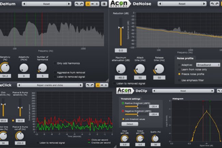
Task: Click the Acon Digital logo in DeClip
Action: click(x=125, y=91)
